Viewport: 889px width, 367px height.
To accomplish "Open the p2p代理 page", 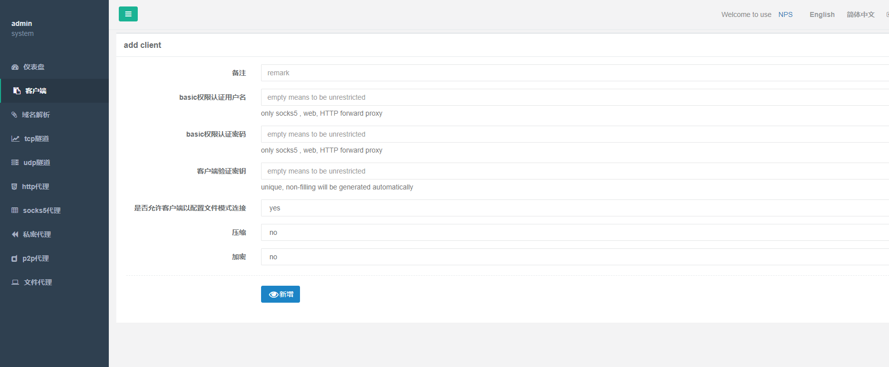I will 54,258.
